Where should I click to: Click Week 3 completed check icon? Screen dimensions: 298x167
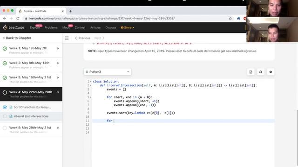[5, 78]
